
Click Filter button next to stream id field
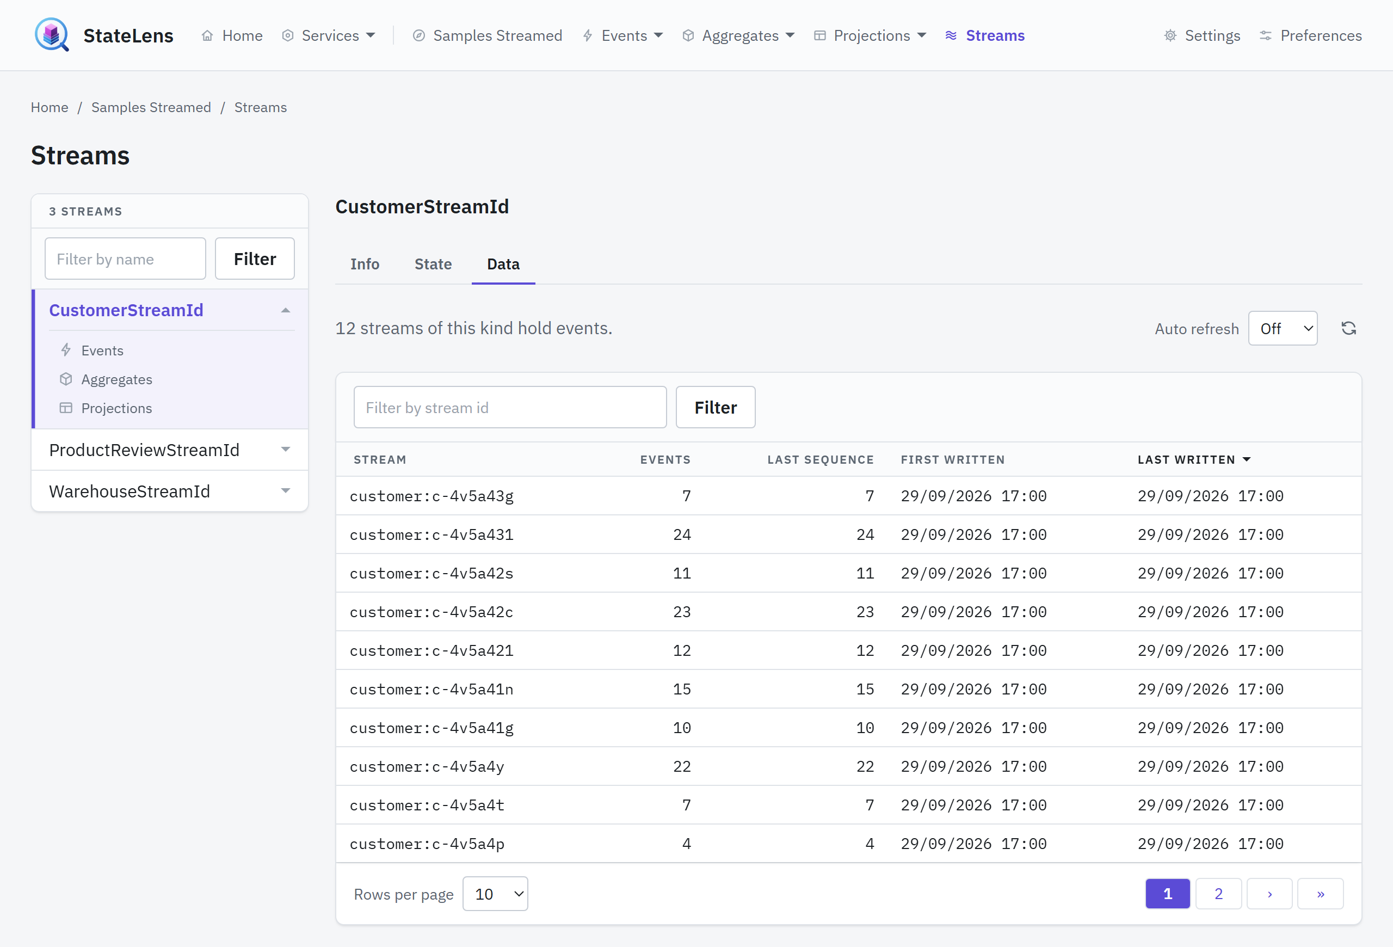[716, 408]
